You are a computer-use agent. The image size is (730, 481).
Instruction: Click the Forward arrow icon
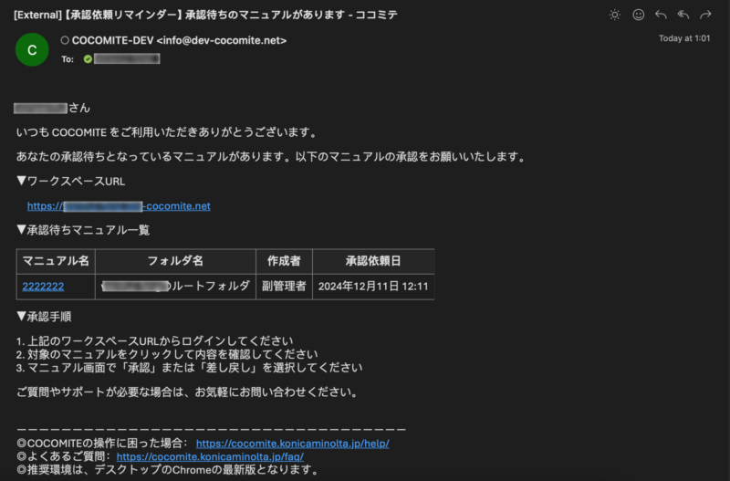point(705,15)
